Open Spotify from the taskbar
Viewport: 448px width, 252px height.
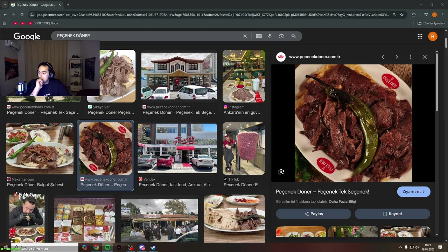[x=107, y=247]
